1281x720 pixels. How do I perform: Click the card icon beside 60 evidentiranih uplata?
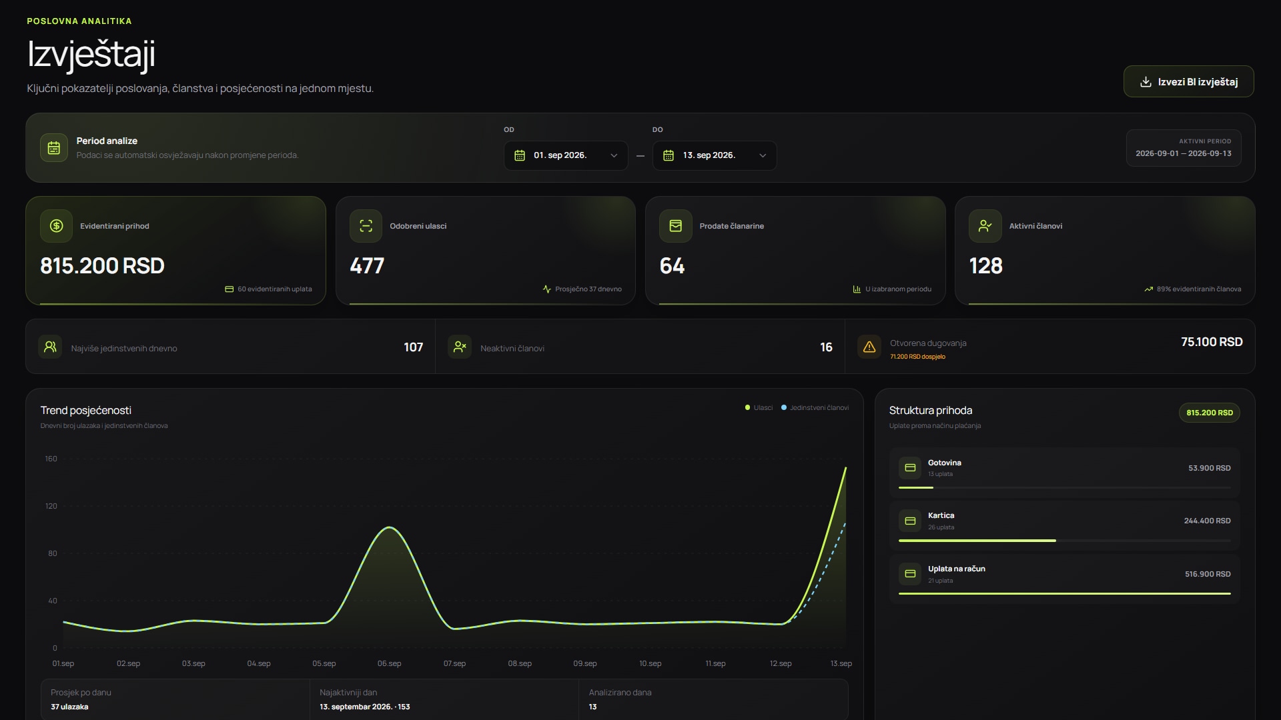click(x=229, y=289)
